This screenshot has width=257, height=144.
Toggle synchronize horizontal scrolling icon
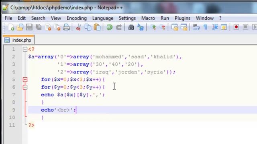point(184,27)
